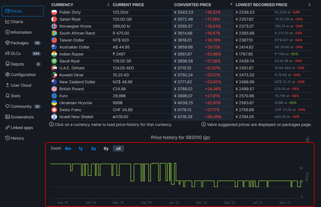Sort by the Currency column header arrows
The height and width of the screenshot is (207, 321).
[x=108, y=5]
